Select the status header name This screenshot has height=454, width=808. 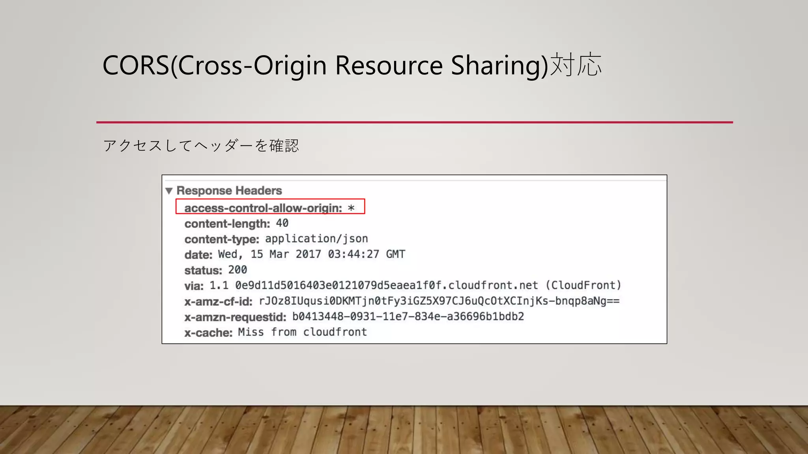(203, 270)
